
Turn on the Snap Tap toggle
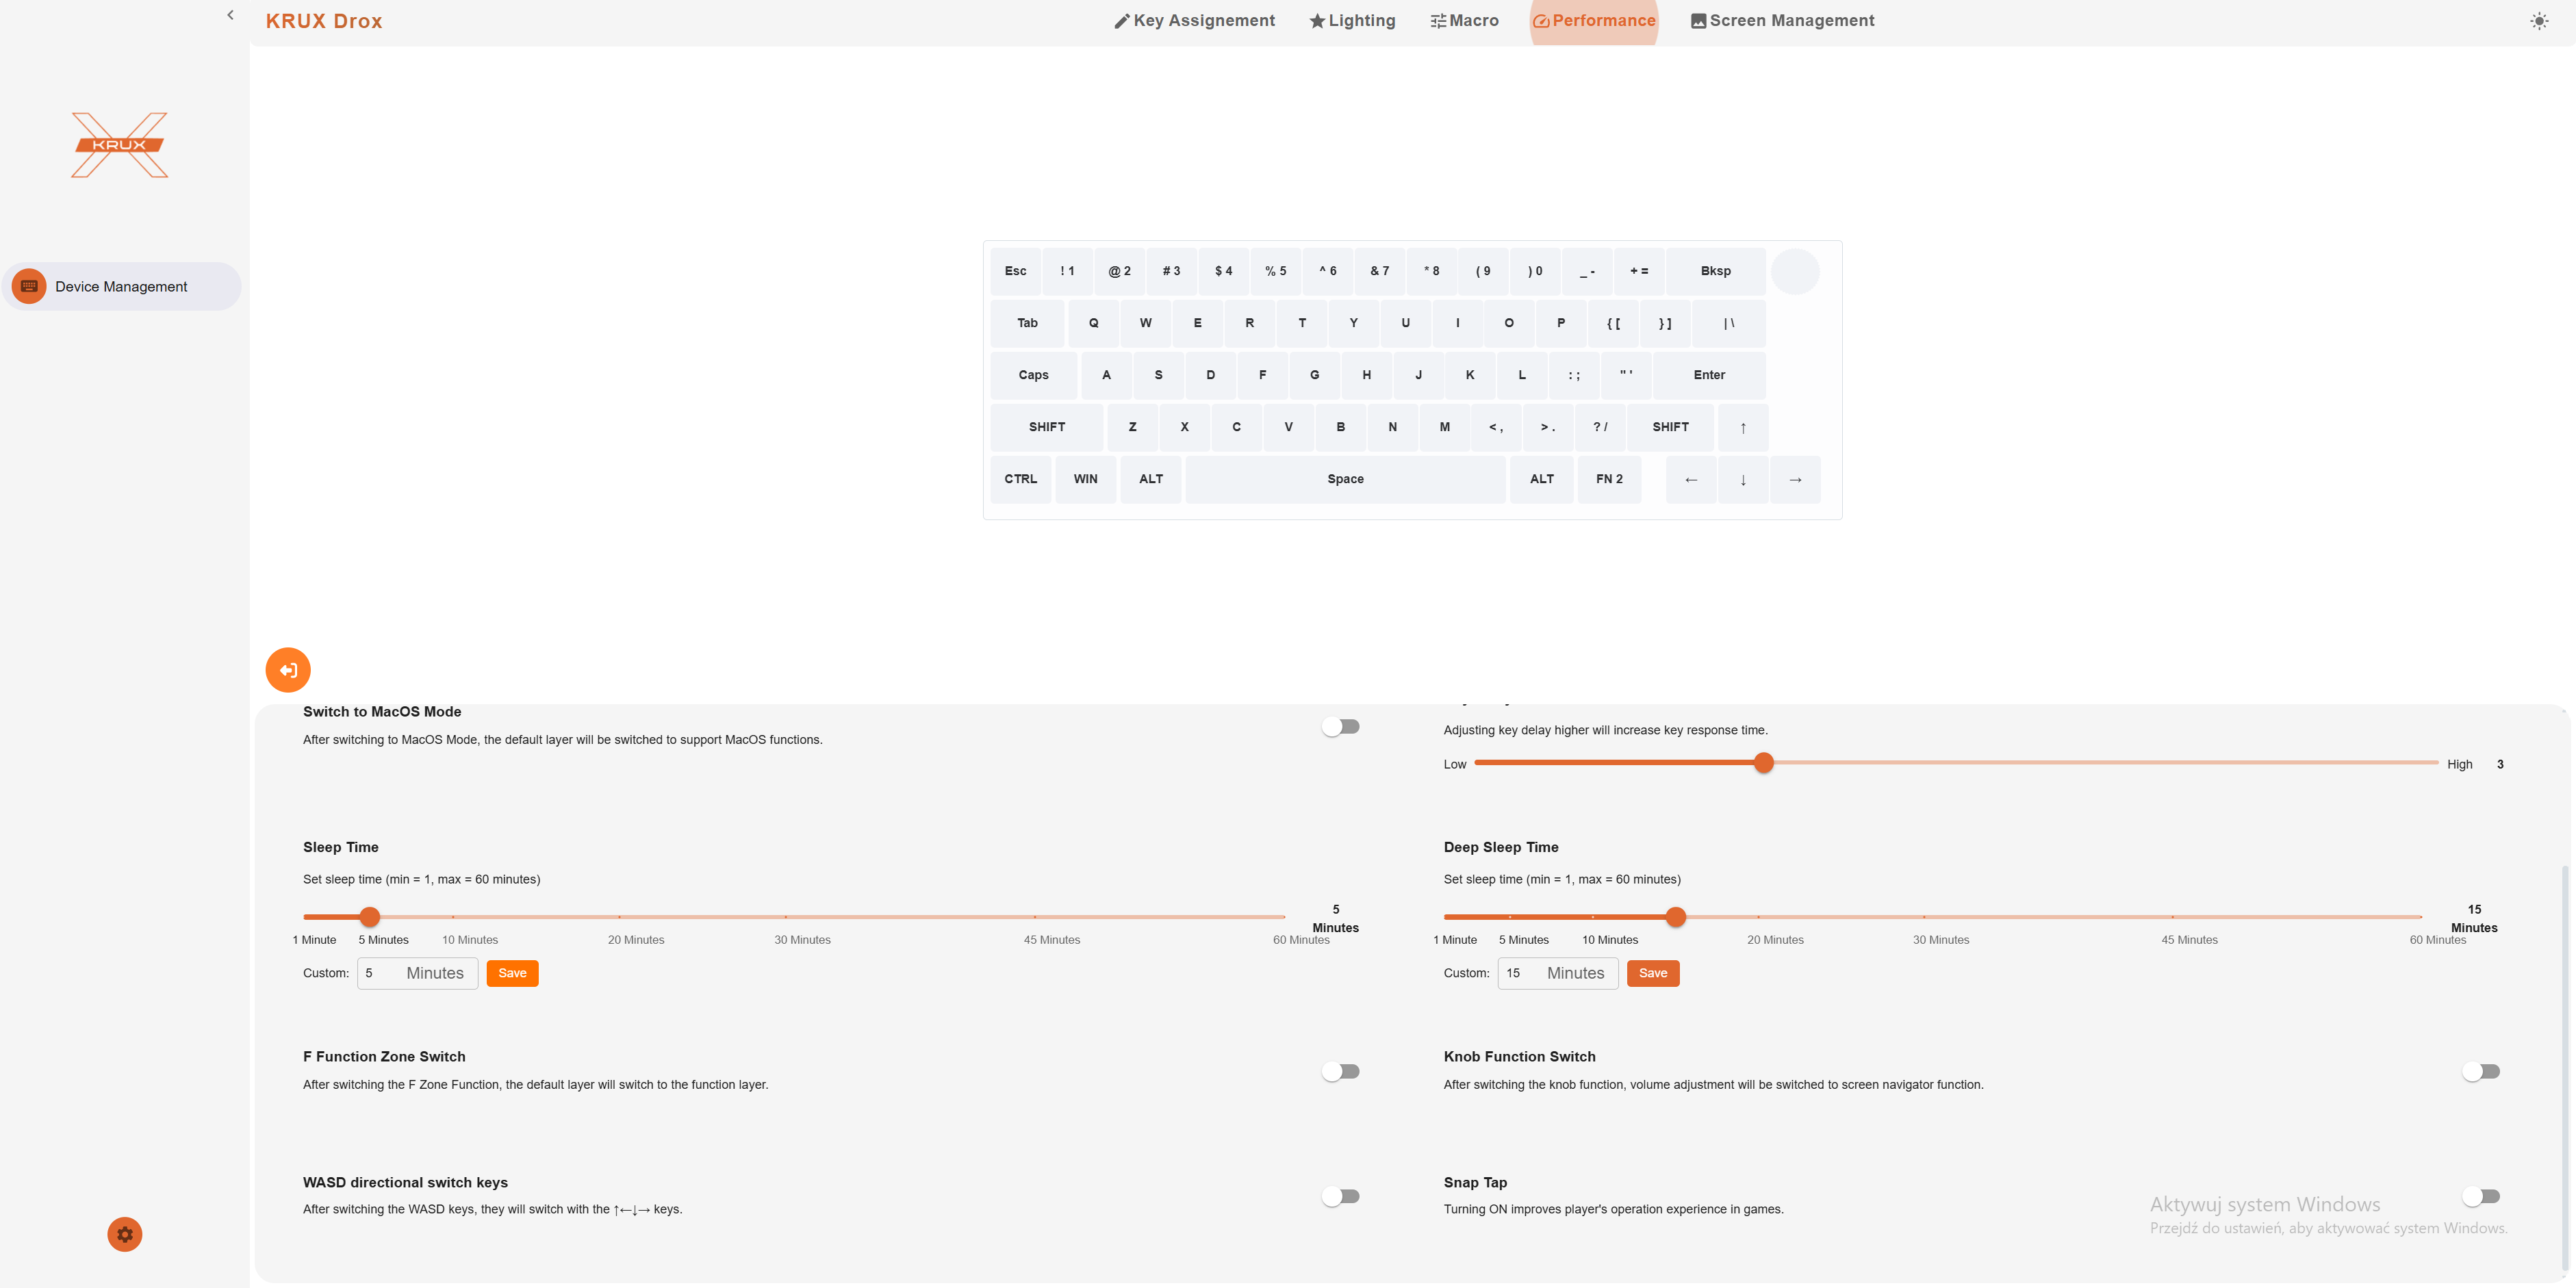pos(2480,1196)
